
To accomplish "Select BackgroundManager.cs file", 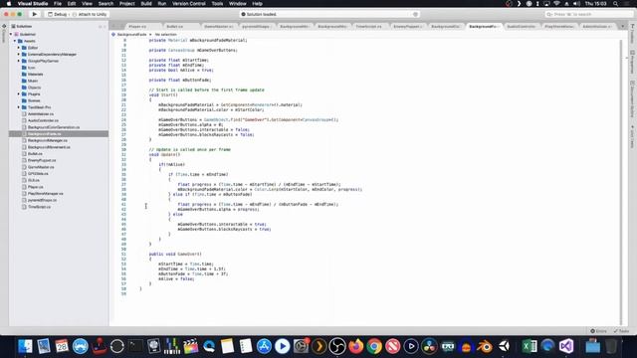I will [48, 140].
